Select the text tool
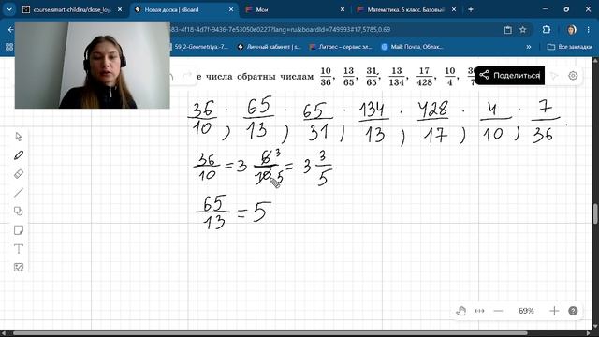The height and width of the screenshot is (337, 599). [19, 249]
